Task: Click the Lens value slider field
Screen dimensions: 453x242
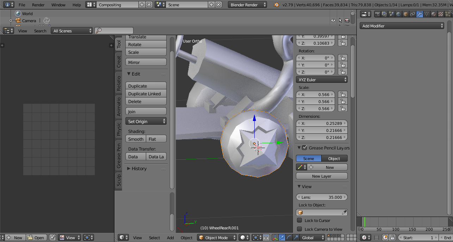Action: point(322,197)
